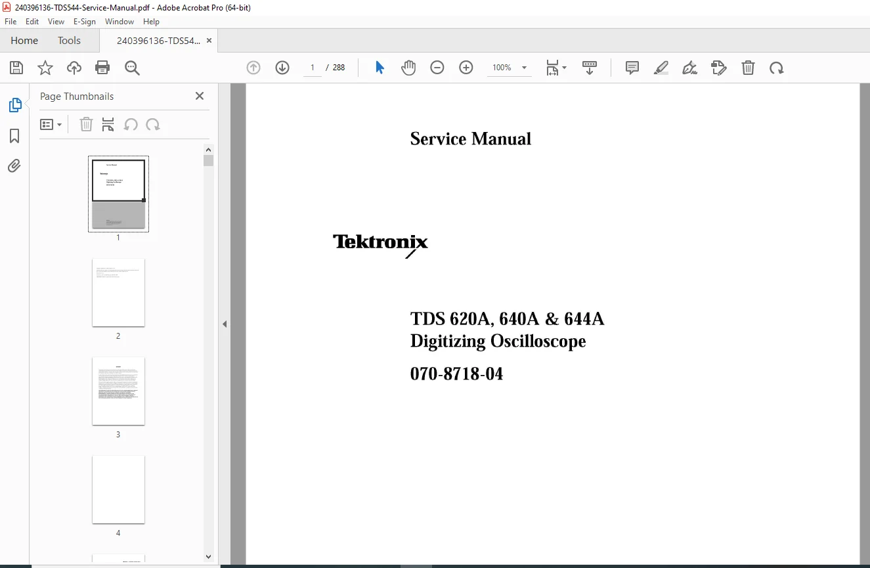Open the Find text magnifier tool
Screen dimensions: 870x568
(132, 68)
